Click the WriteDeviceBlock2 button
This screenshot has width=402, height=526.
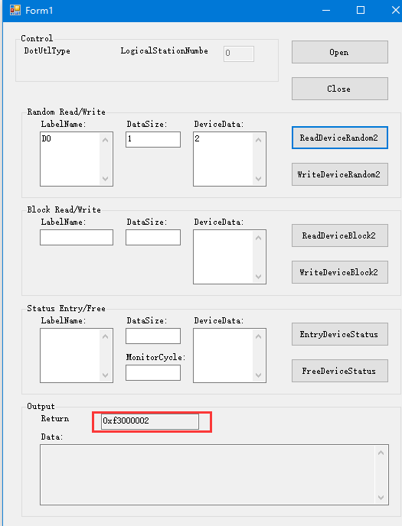[339, 272]
